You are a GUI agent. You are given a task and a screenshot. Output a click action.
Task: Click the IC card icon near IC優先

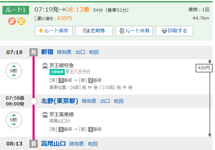coord(38,18)
